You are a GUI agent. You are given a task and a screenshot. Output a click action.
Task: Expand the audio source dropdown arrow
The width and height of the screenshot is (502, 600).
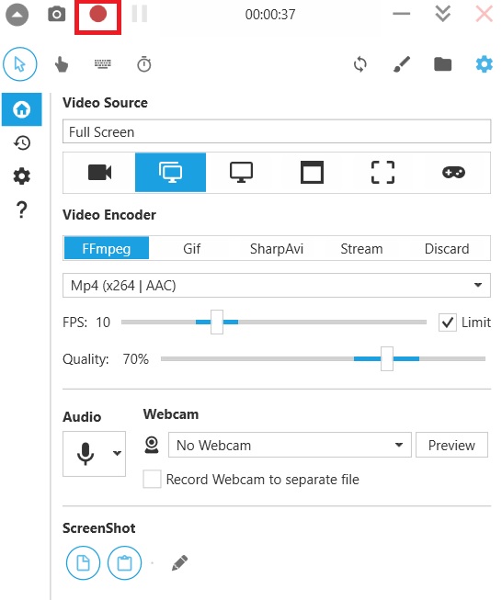(x=117, y=453)
